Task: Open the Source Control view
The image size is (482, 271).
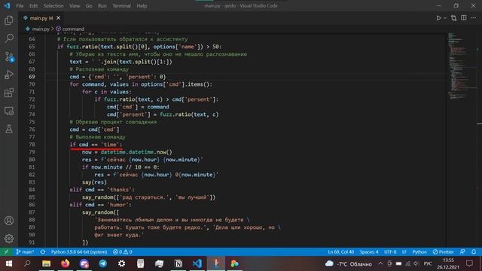Action: tap(9, 56)
